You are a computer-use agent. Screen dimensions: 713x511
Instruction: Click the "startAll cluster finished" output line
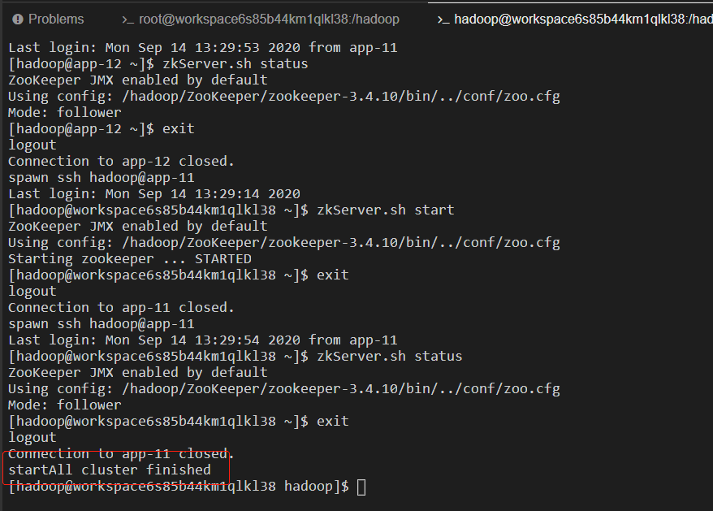pyautogui.click(x=110, y=470)
